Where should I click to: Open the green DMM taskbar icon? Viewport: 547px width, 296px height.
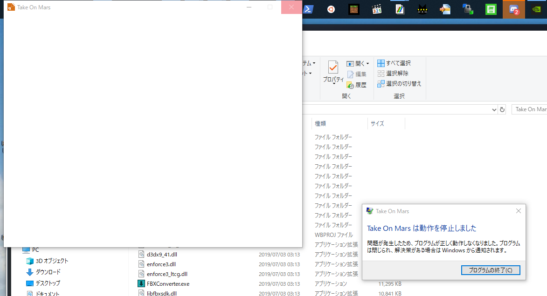491,9
